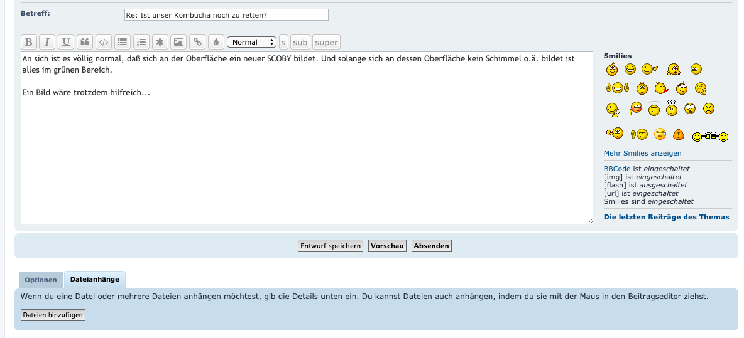Image resolution: width=744 pixels, height=338 pixels.
Task: Insert URL with chain link icon
Action: 197,42
